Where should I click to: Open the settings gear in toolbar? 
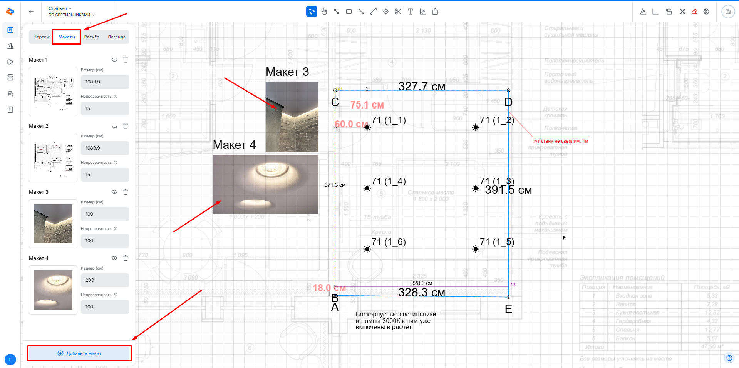[x=706, y=12]
